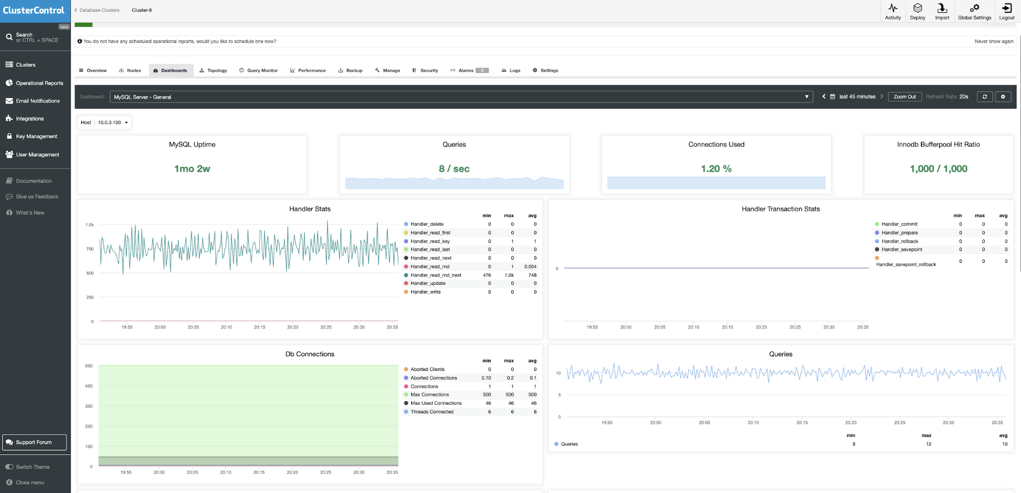Click the Handler_commit color swatch
The height and width of the screenshot is (493, 1021).
coord(877,224)
